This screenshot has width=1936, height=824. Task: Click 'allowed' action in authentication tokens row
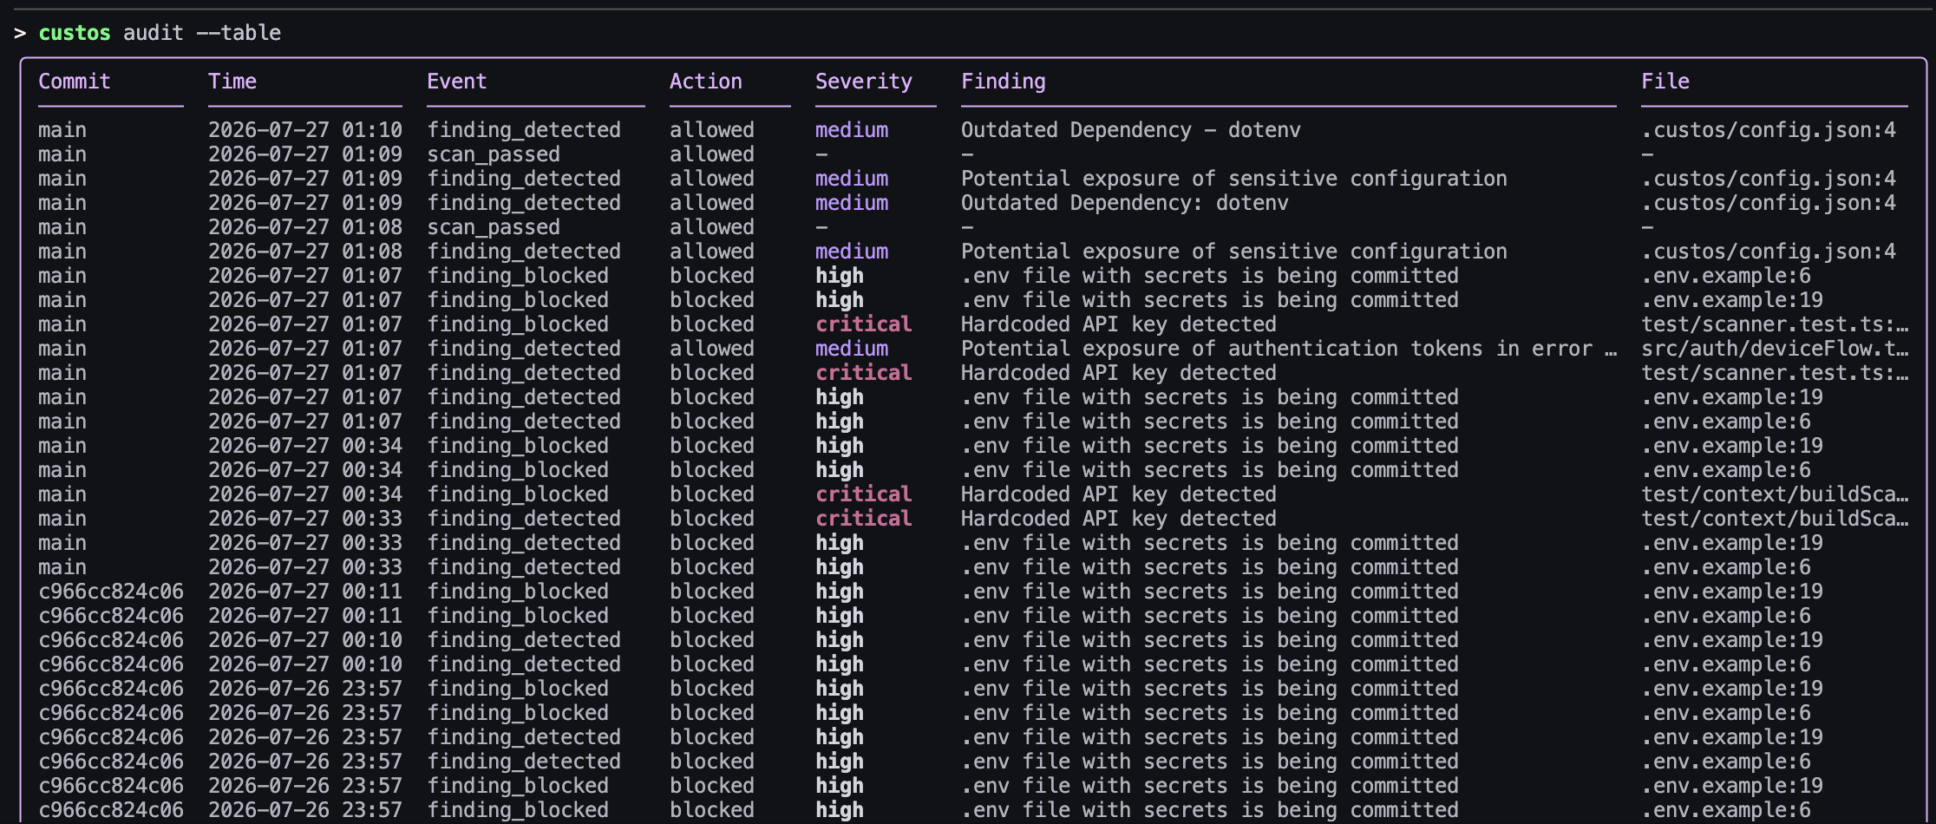(712, 349)
